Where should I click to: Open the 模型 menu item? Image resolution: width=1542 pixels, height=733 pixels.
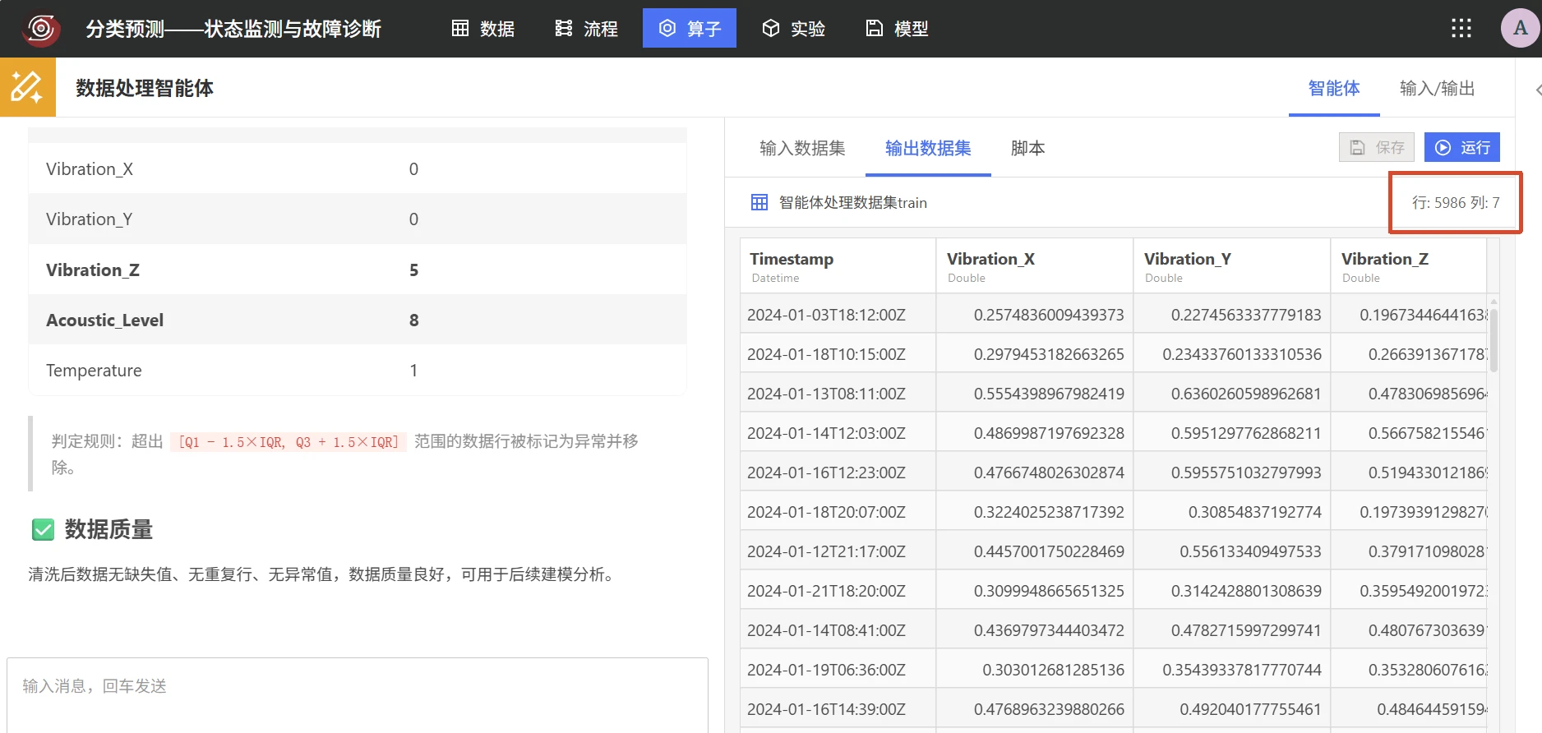coord(897,29)
